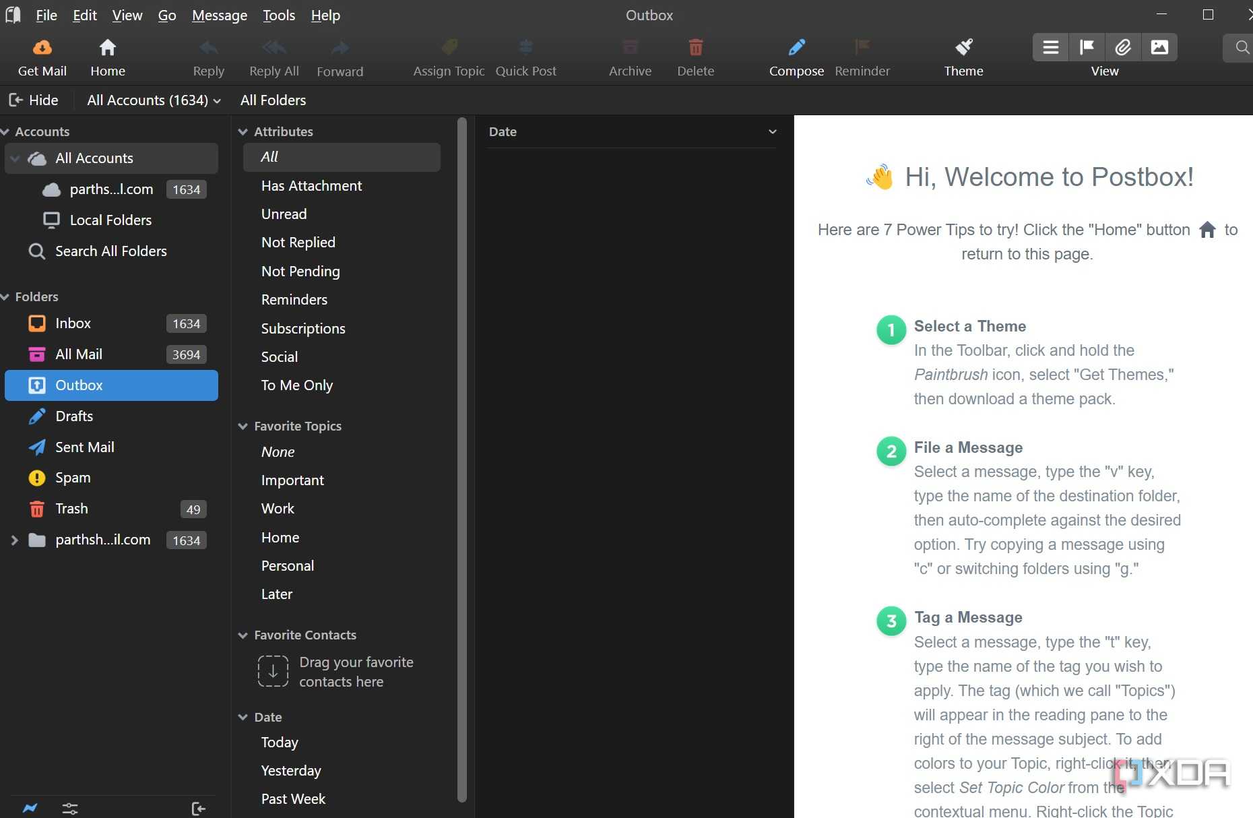The height and width of the screenshot is (818, 1253).
Task: Open the All Accounts (1634) dropdown
Action: tap(154, 100)
